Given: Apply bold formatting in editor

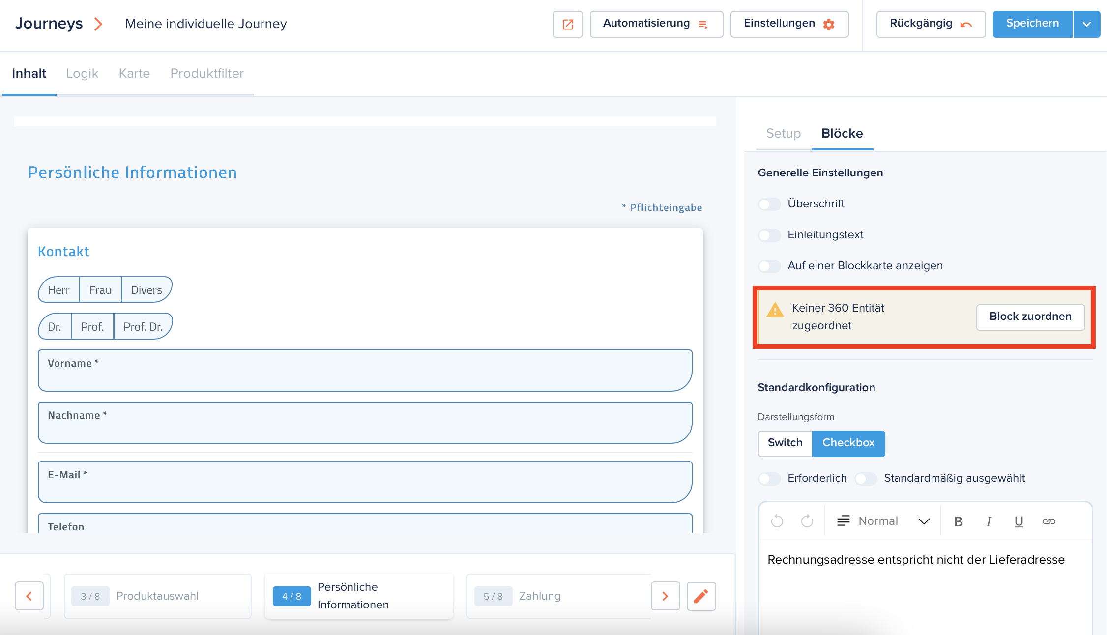Looking at the screenshot, I should point(959,521).
